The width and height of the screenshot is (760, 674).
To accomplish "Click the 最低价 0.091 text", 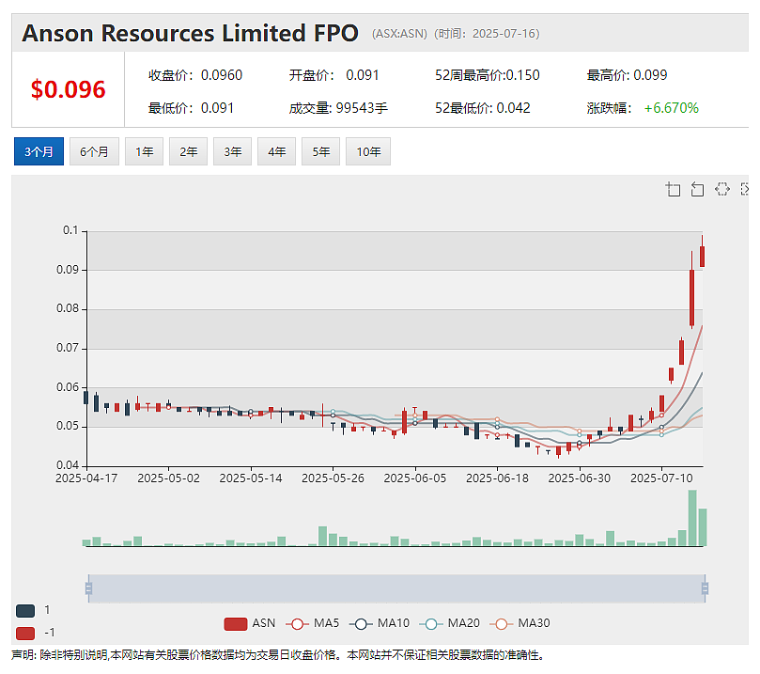I will click(x=191, y=108).
